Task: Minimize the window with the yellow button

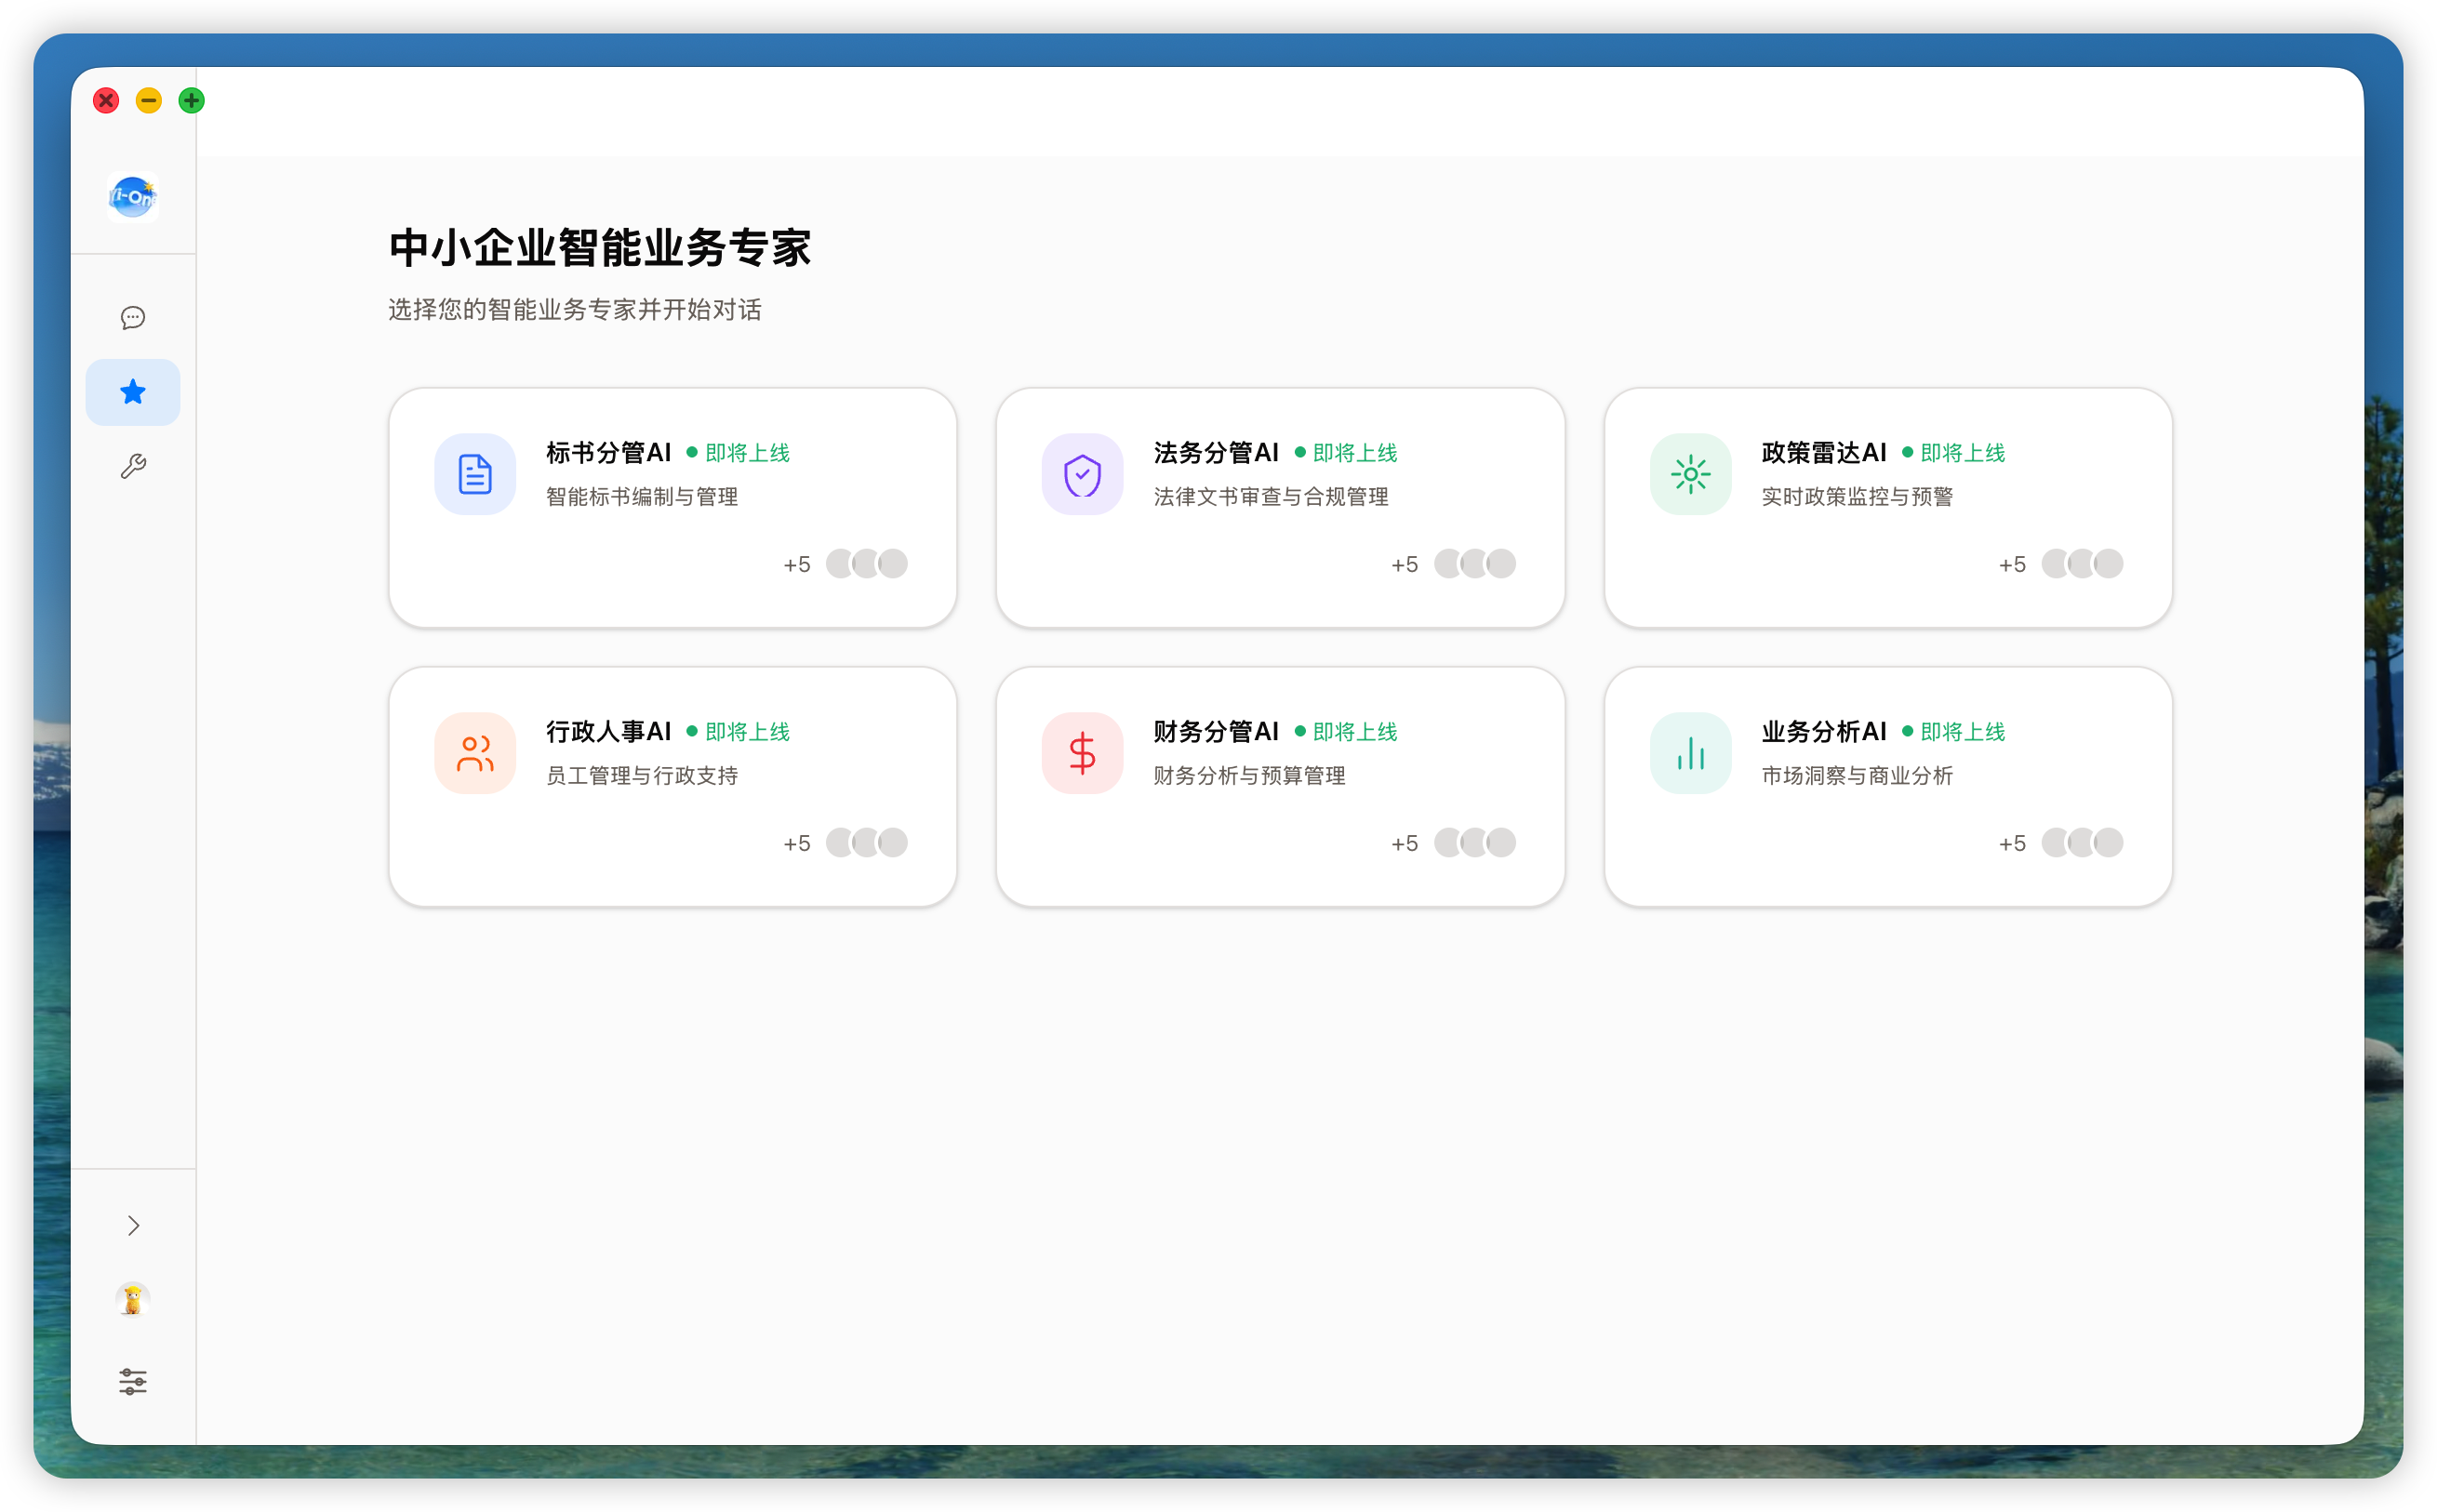Action: click(149, 100)
